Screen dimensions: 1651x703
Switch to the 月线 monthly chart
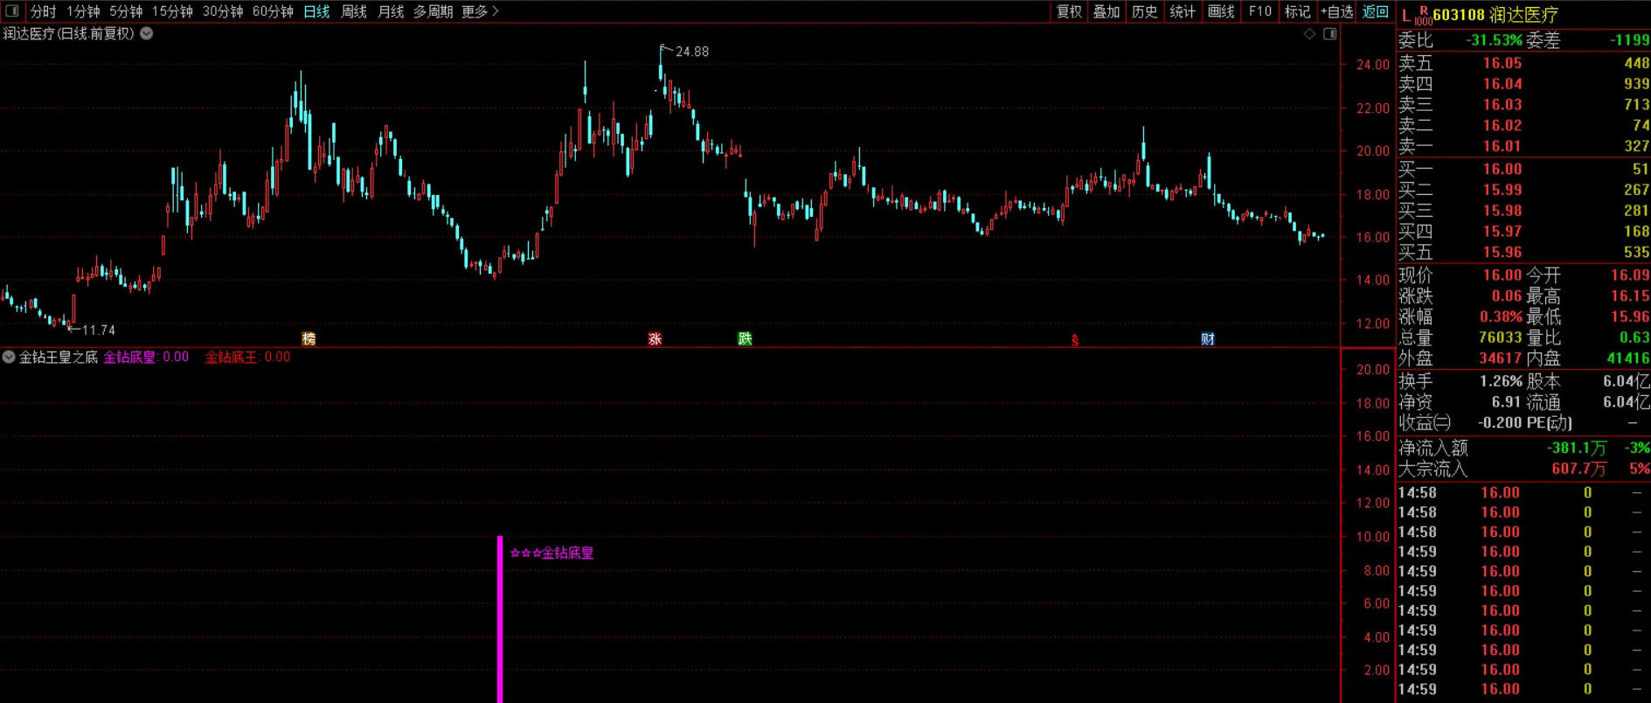pyautogui.click(x=391, y=11)
